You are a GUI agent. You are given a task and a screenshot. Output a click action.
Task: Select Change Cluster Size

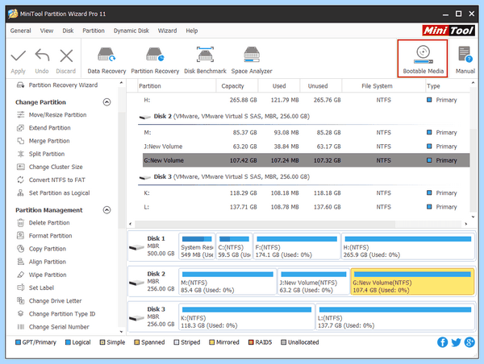pyautogui.click(x=56, y=167)
